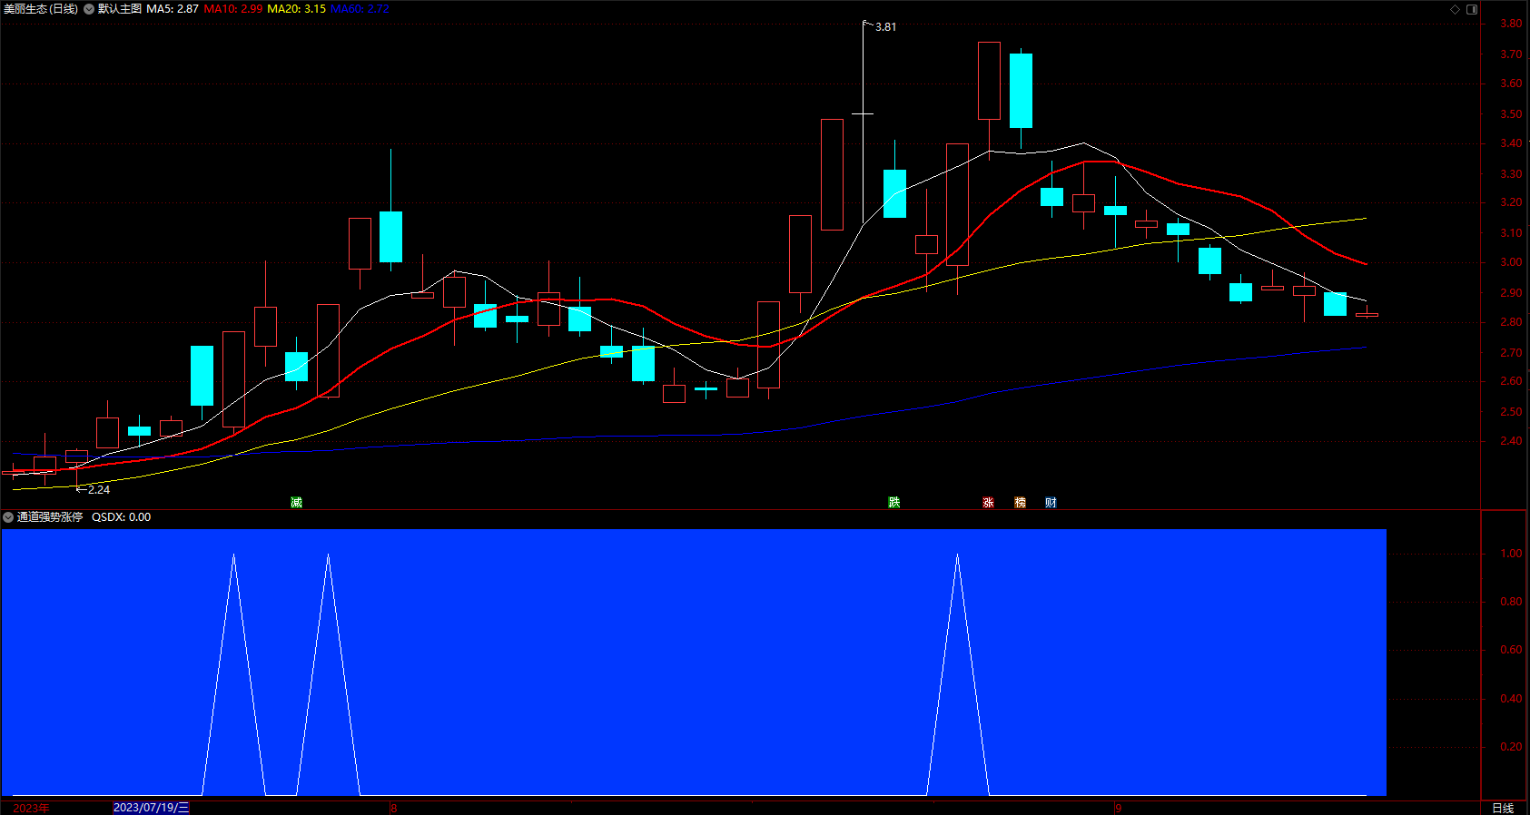Click the blue 财 event marker

[x=1051, y=502]
